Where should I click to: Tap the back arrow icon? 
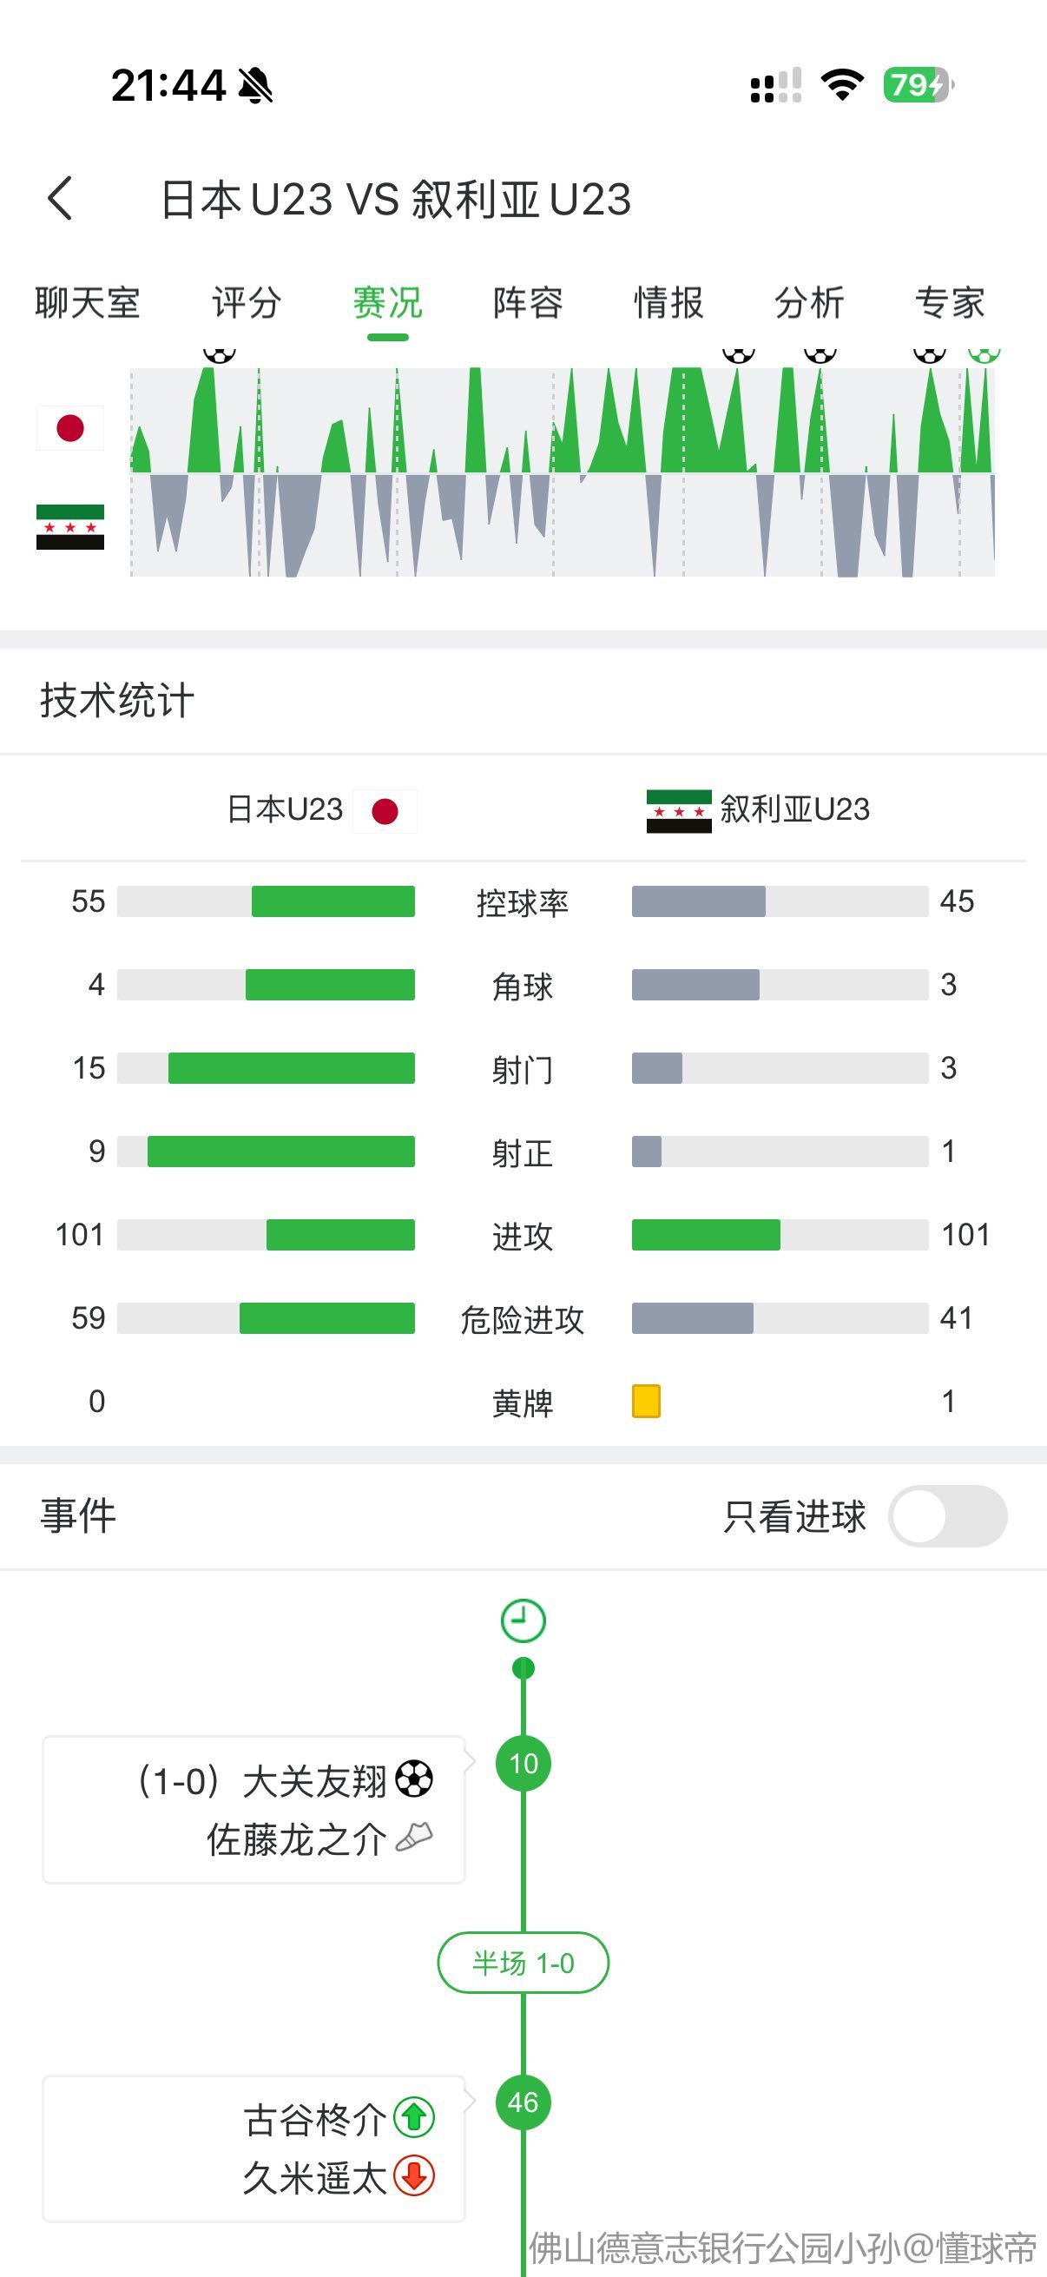60,198
